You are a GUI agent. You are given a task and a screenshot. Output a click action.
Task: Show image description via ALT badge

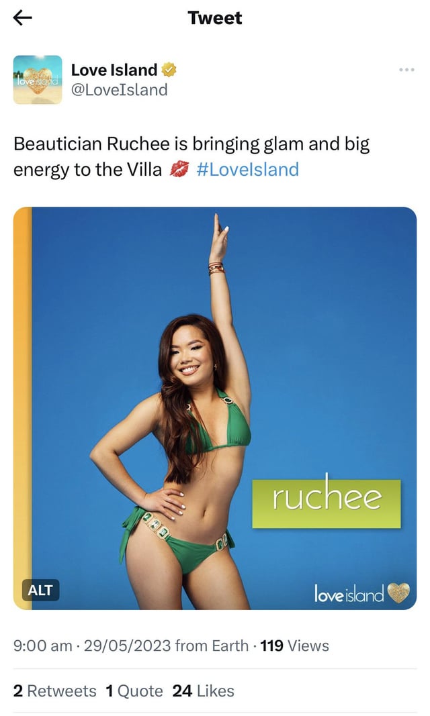coord(40,591)
